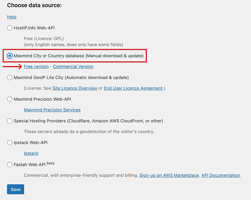Choose Special Hosting Providers option
This screenshot has height=200, width=251.
point(10,121)
